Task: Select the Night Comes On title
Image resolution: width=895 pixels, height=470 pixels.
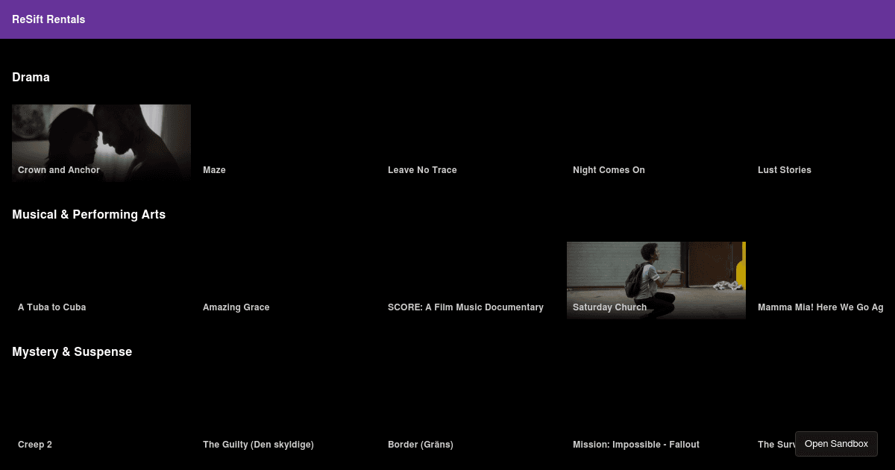Action: (x=609, y=169)
